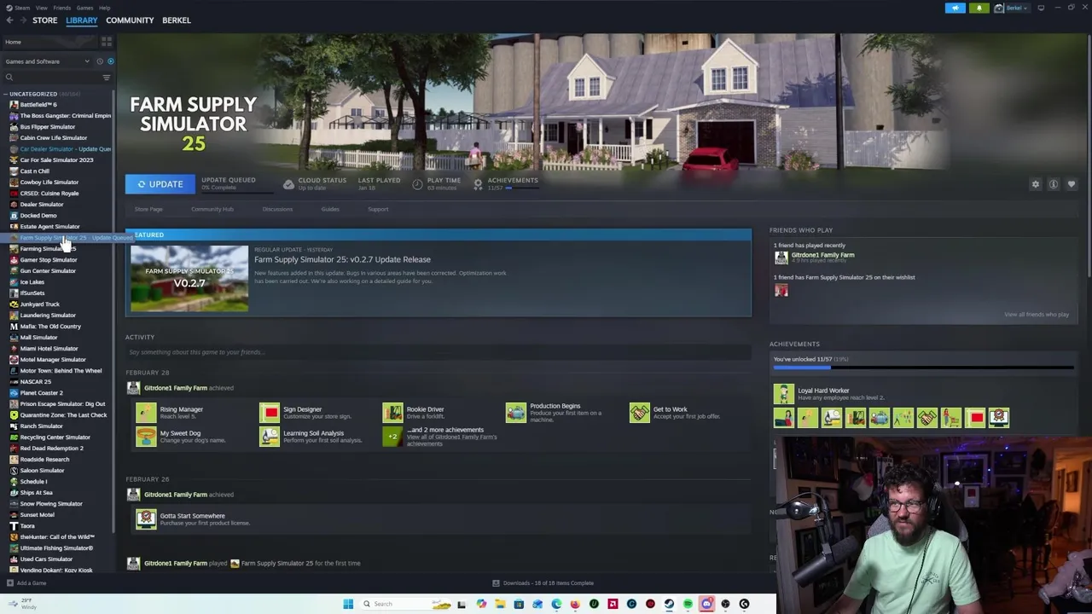This screenshot has width=1092, height=614.
Task: Open the Games menu
Action: pyautogui.click(x=84, y=8)
